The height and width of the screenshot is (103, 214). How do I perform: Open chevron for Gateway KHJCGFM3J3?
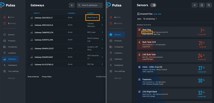[x=102, y=64]
